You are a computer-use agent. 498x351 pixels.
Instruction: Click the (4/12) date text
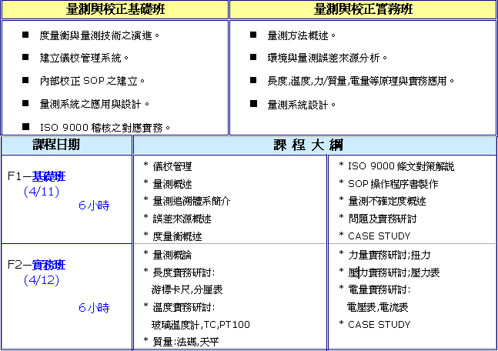click(42, 279)
